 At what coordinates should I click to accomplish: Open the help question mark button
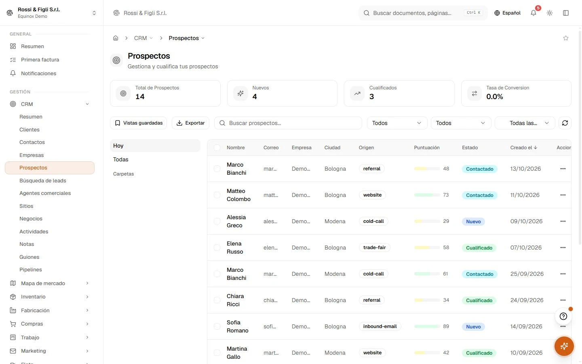click(x=563, y=316)
